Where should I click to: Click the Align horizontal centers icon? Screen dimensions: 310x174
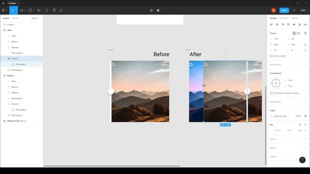(277, 25)
